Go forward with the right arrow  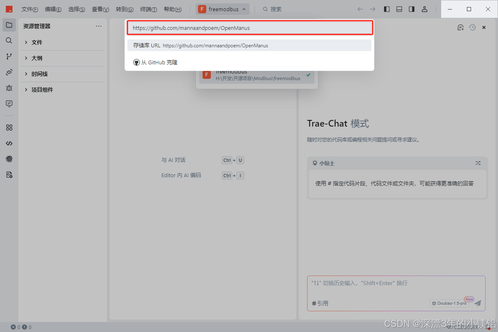tap(373, 9)
